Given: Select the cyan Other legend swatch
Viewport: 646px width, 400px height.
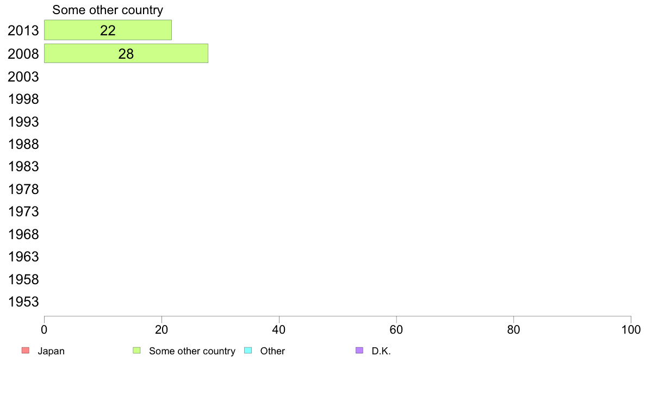Looking at the screenshot, I should (x=248, y=351).
